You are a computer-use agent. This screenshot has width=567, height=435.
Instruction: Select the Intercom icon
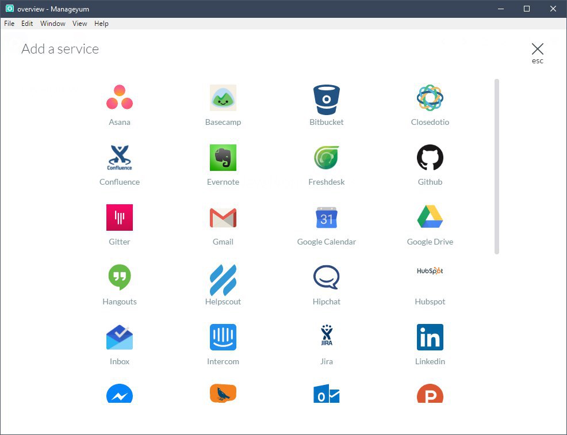tap(223, 337)
